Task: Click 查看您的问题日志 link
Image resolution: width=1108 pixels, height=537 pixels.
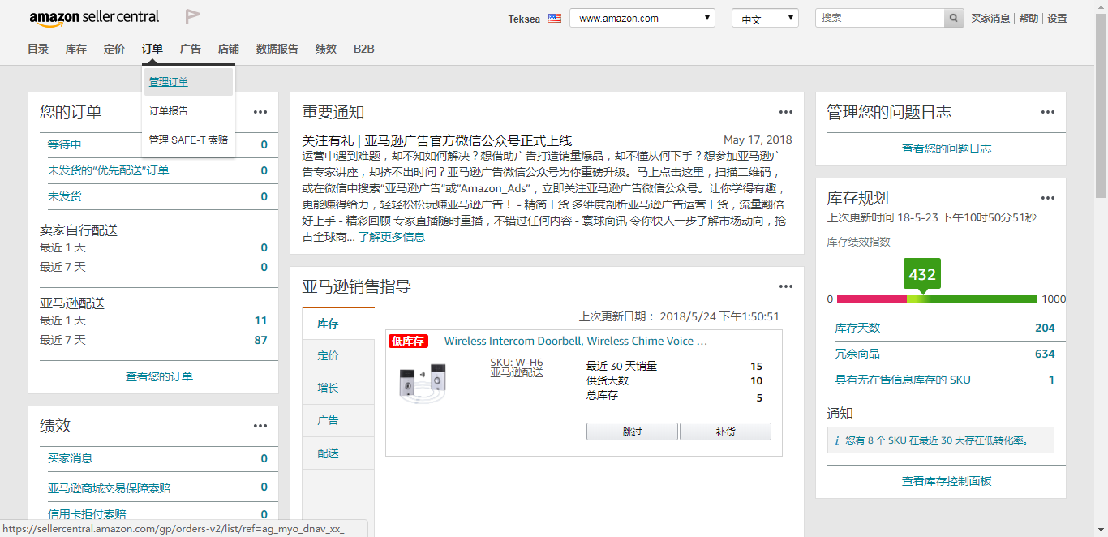Action: tap(947, 148)
